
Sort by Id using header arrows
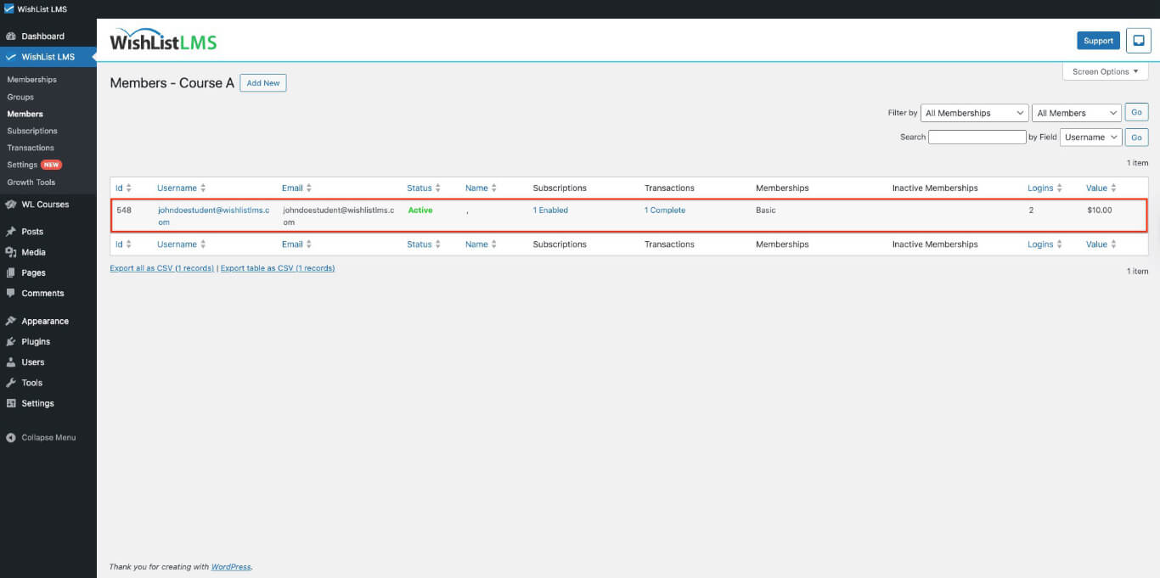pyautogui.click(x=130, y=188)
